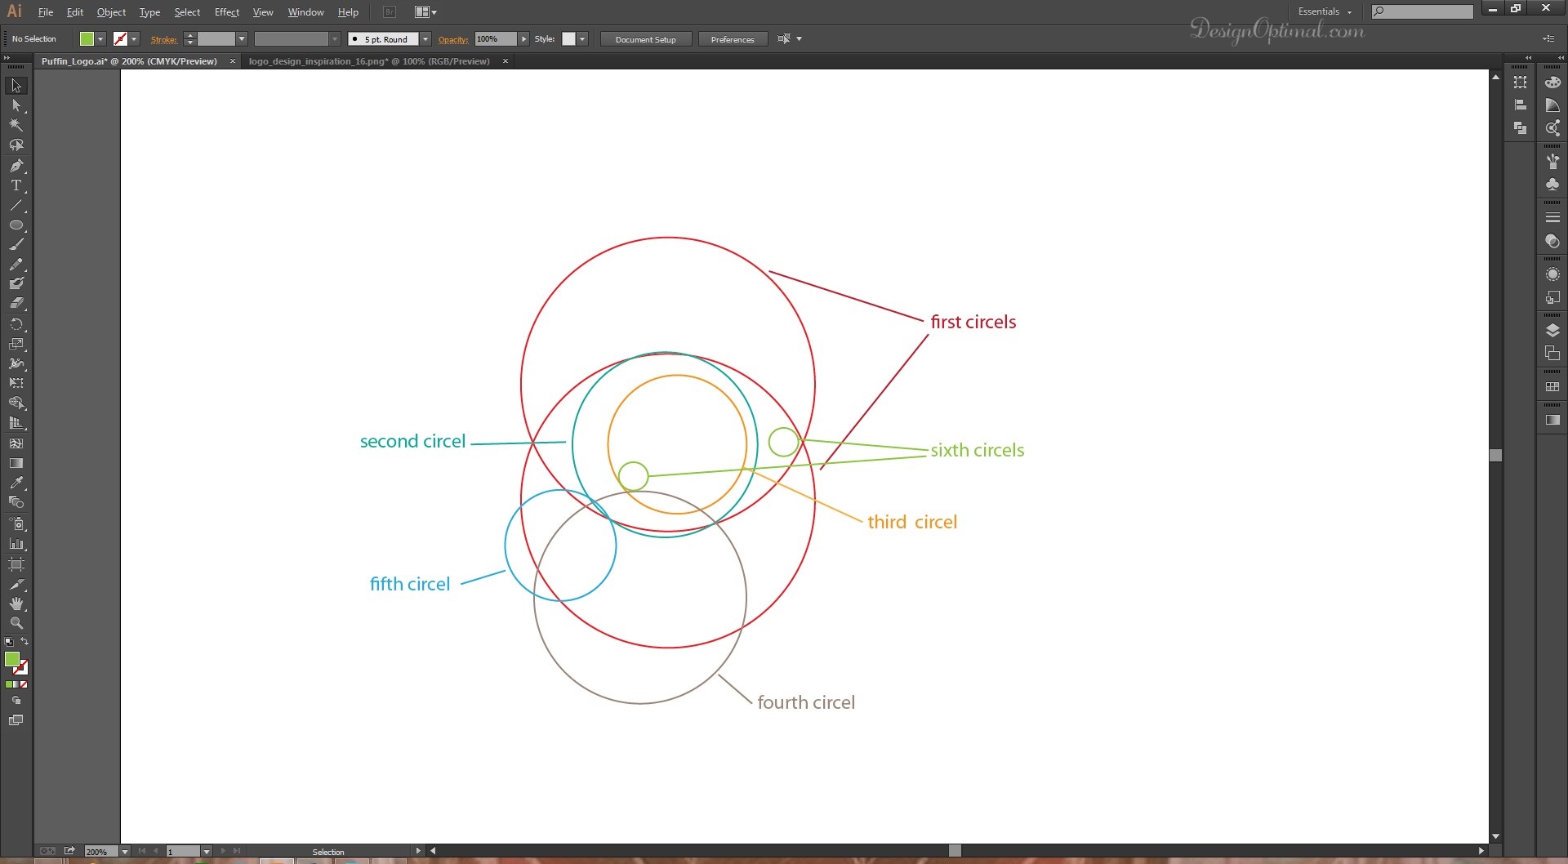Select the Paintbrush tool

pos(16,244)
